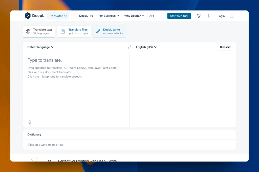
Task: Click the microphone to translate speech
Action: pos(30,122)
